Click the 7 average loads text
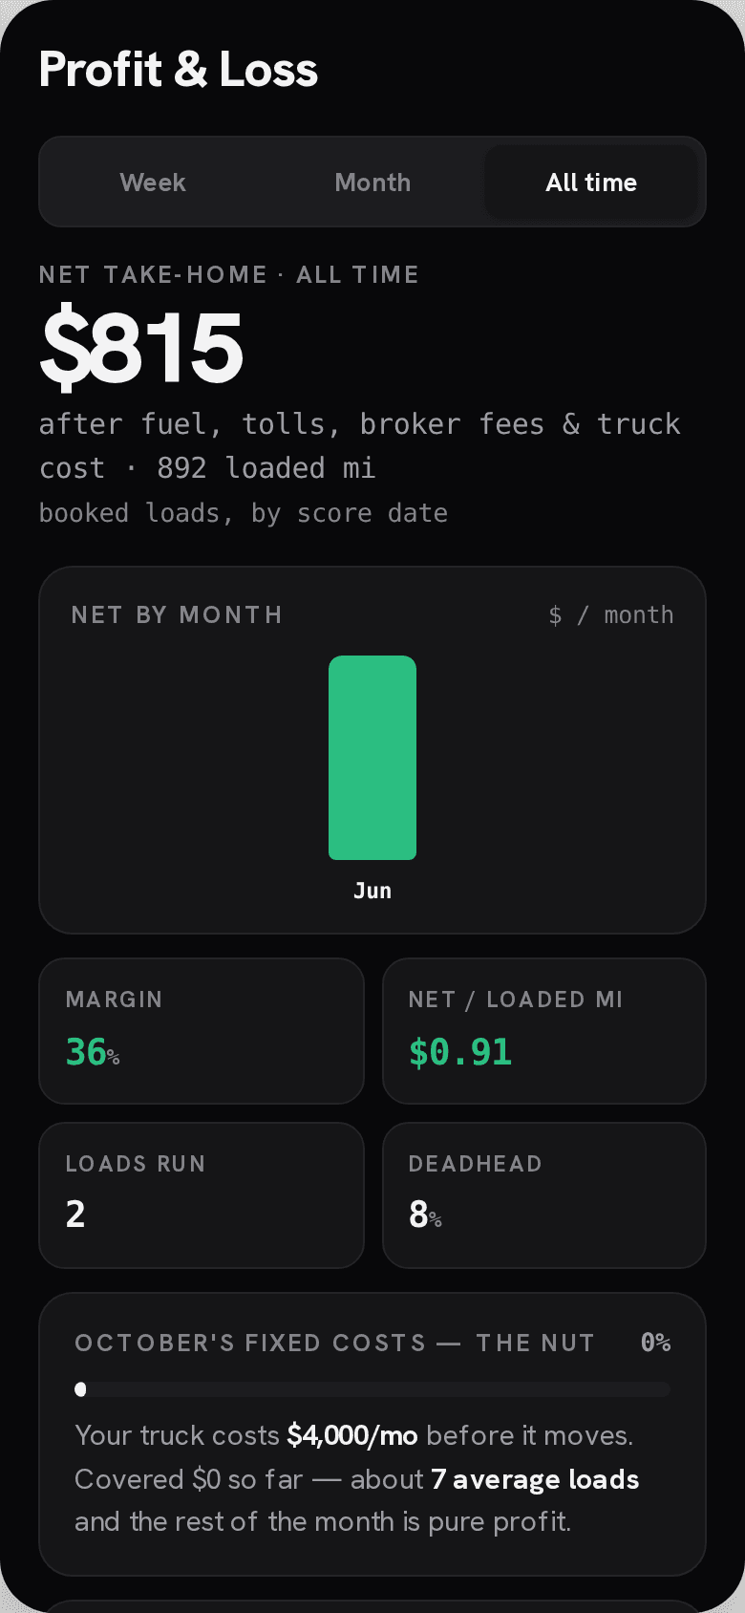This screenshot has width=745, height=1613. click(x=535, y=1479)
